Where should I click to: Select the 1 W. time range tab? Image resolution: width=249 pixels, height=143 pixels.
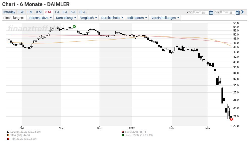(21, 12)
